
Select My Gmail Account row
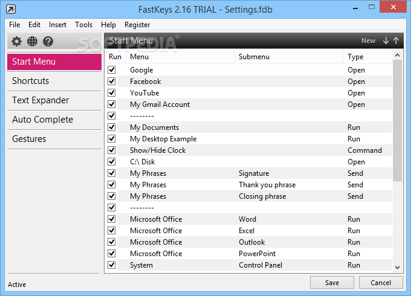tap(248, 105)
